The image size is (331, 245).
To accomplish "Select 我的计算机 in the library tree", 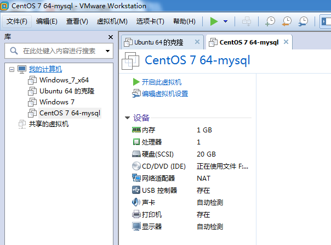I will click(x=45, y=69).
